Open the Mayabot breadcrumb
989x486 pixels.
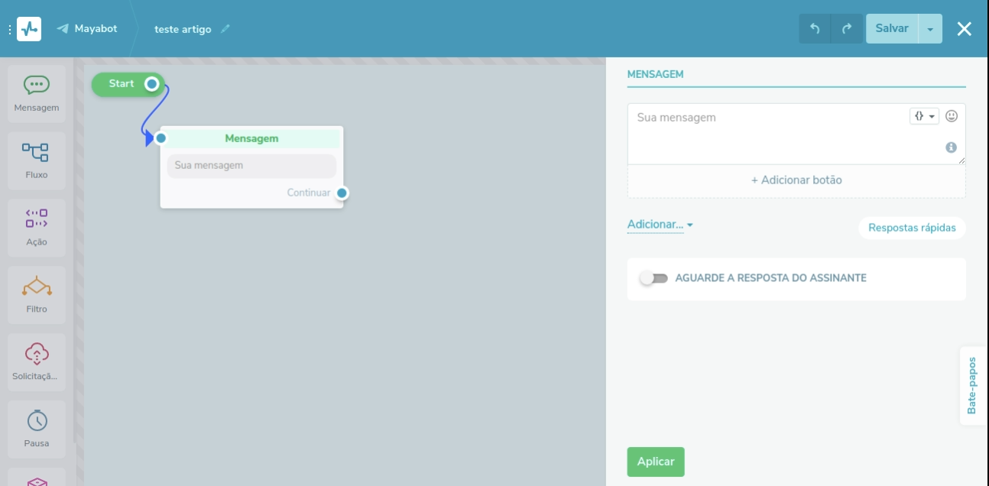coord(87,29)
